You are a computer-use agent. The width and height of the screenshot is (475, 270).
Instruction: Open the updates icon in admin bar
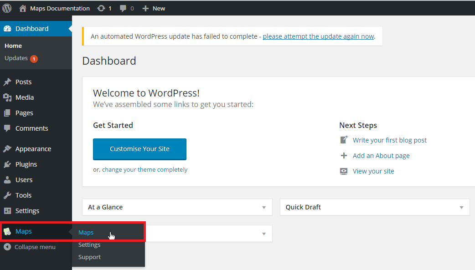tap(101, 9)
